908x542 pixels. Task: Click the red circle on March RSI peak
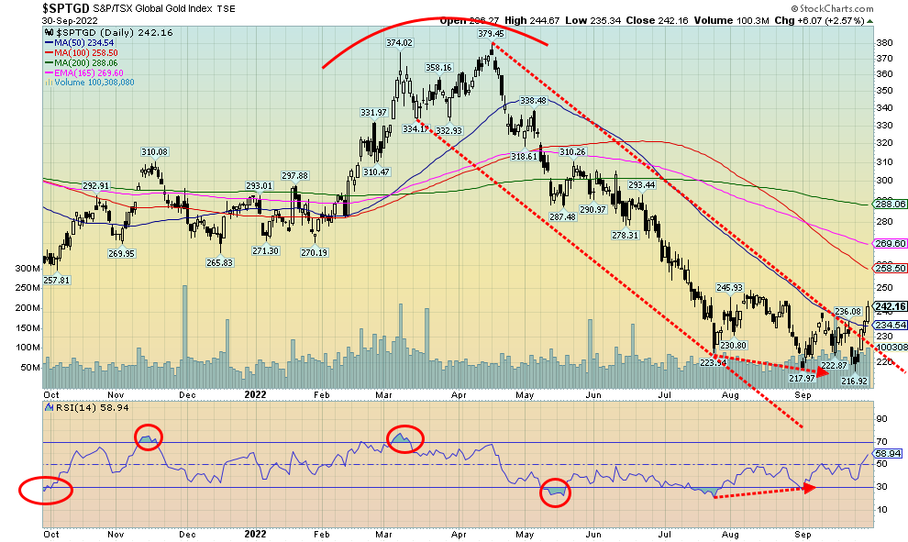[405, 438]
